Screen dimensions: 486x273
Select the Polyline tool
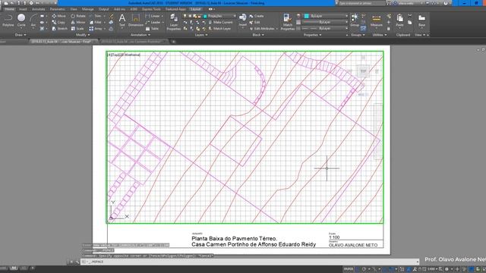pos(8,20)
